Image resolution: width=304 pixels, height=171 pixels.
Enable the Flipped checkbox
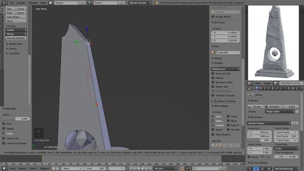coord(3,128)
